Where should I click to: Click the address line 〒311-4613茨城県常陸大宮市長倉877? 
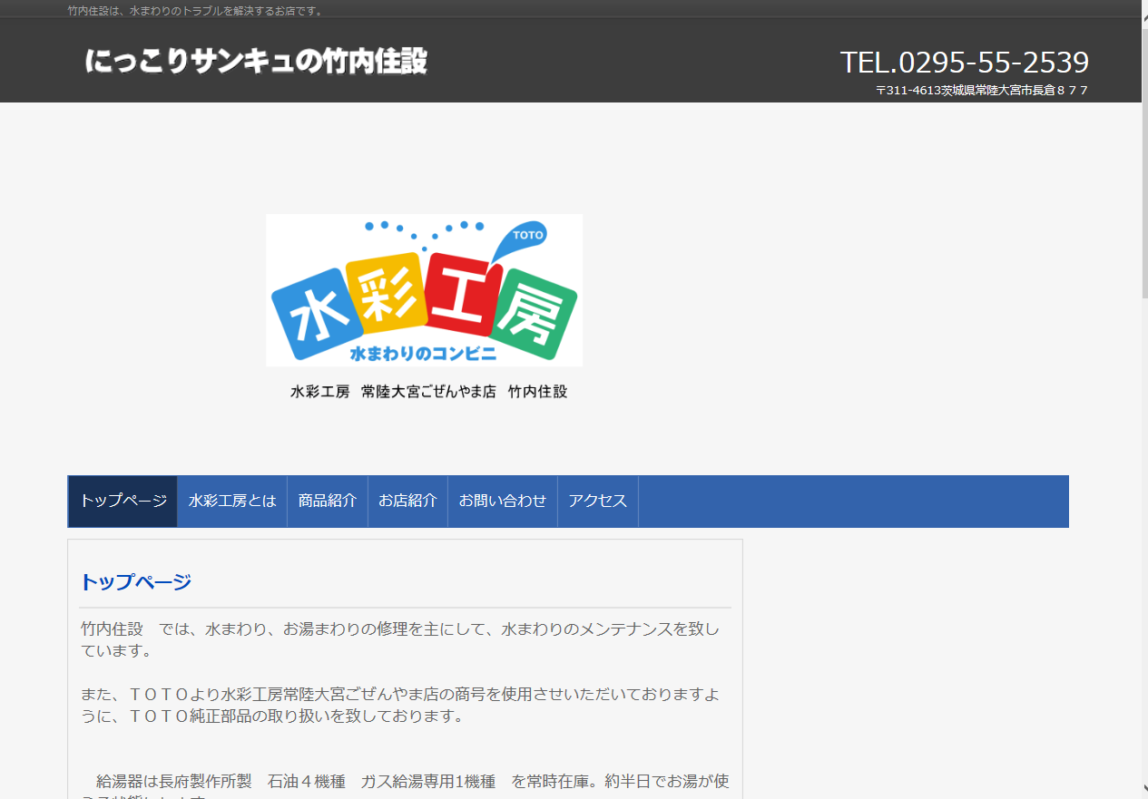coord(982,90)
